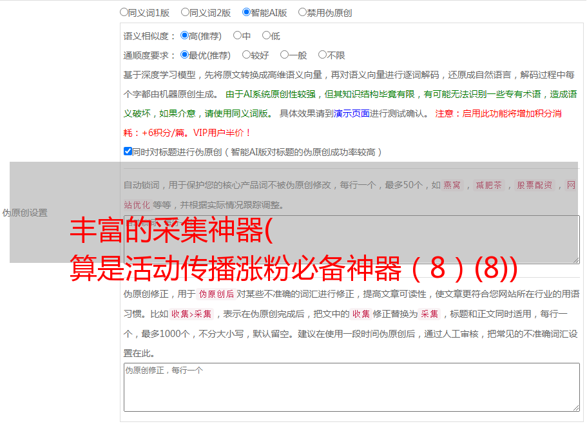Set 通顺度要求 to 不限

point(322,55)
